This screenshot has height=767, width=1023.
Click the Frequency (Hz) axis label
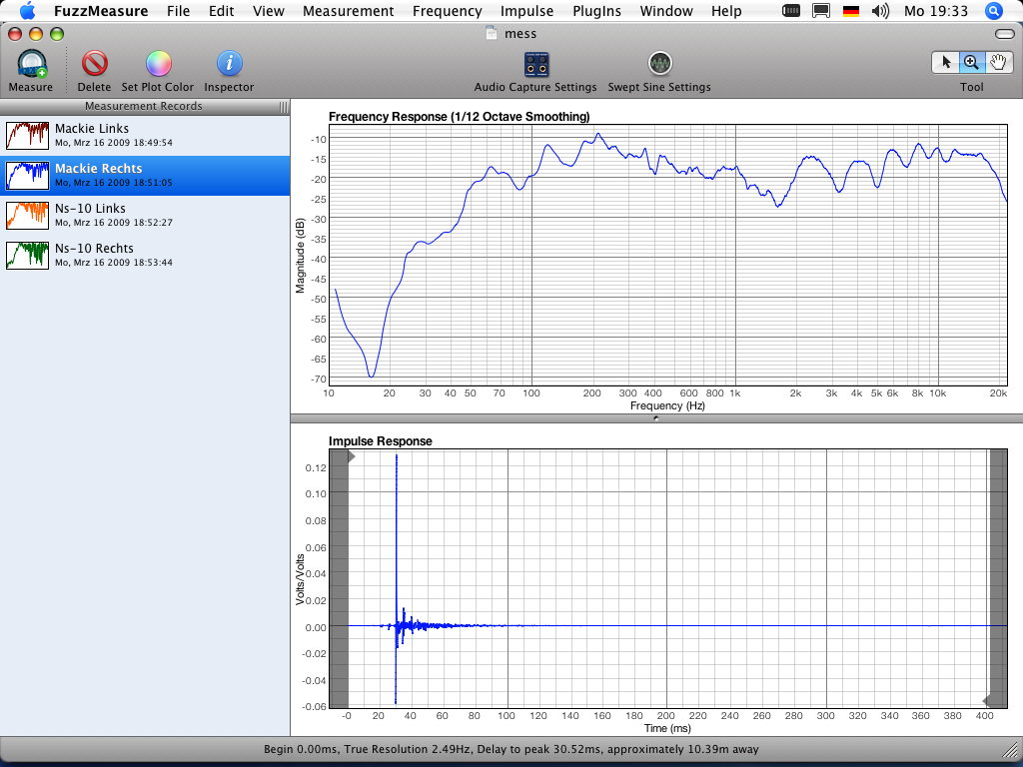[x=667, y=405]
